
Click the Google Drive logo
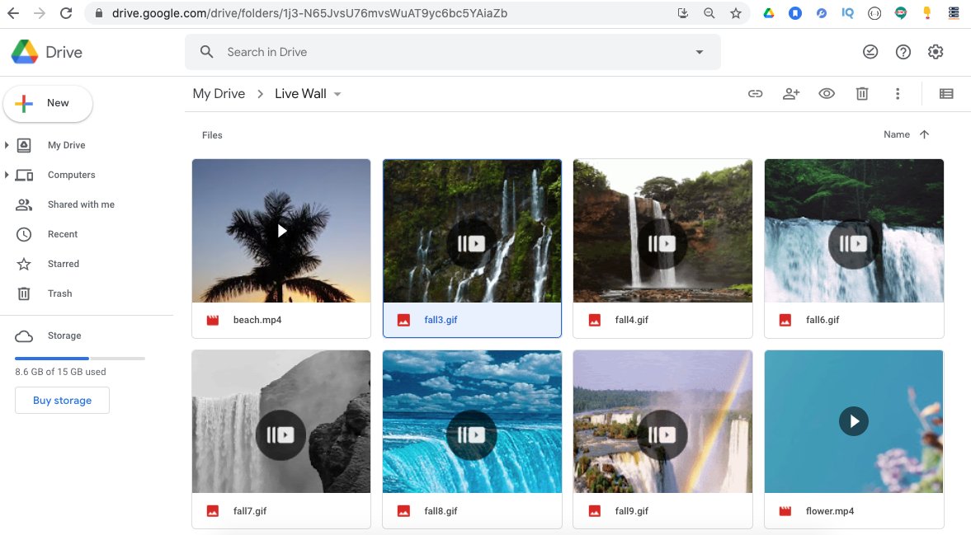click(25, 52)
